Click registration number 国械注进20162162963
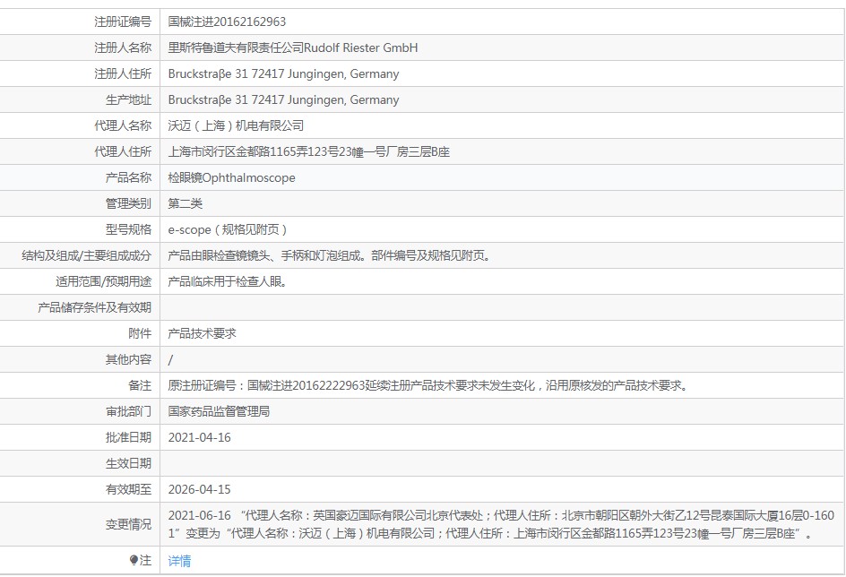 click(228, 22)
